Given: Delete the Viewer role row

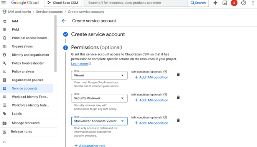Looking at the screenshot, I should [x=178, y=74].
